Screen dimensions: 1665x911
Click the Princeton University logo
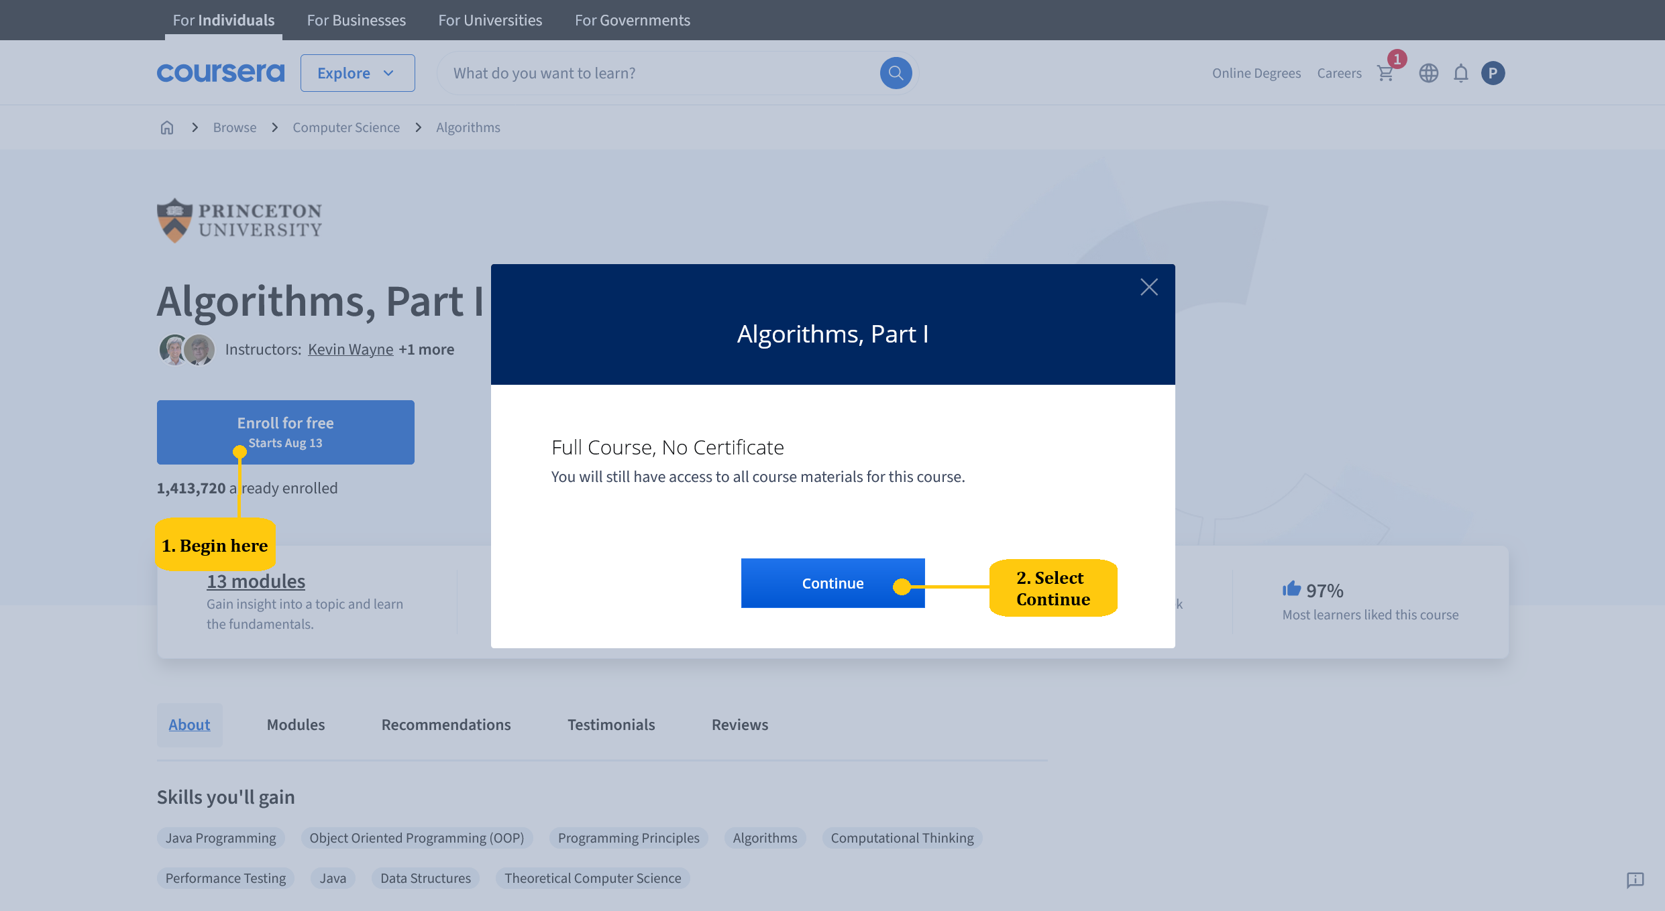point(239,221)
